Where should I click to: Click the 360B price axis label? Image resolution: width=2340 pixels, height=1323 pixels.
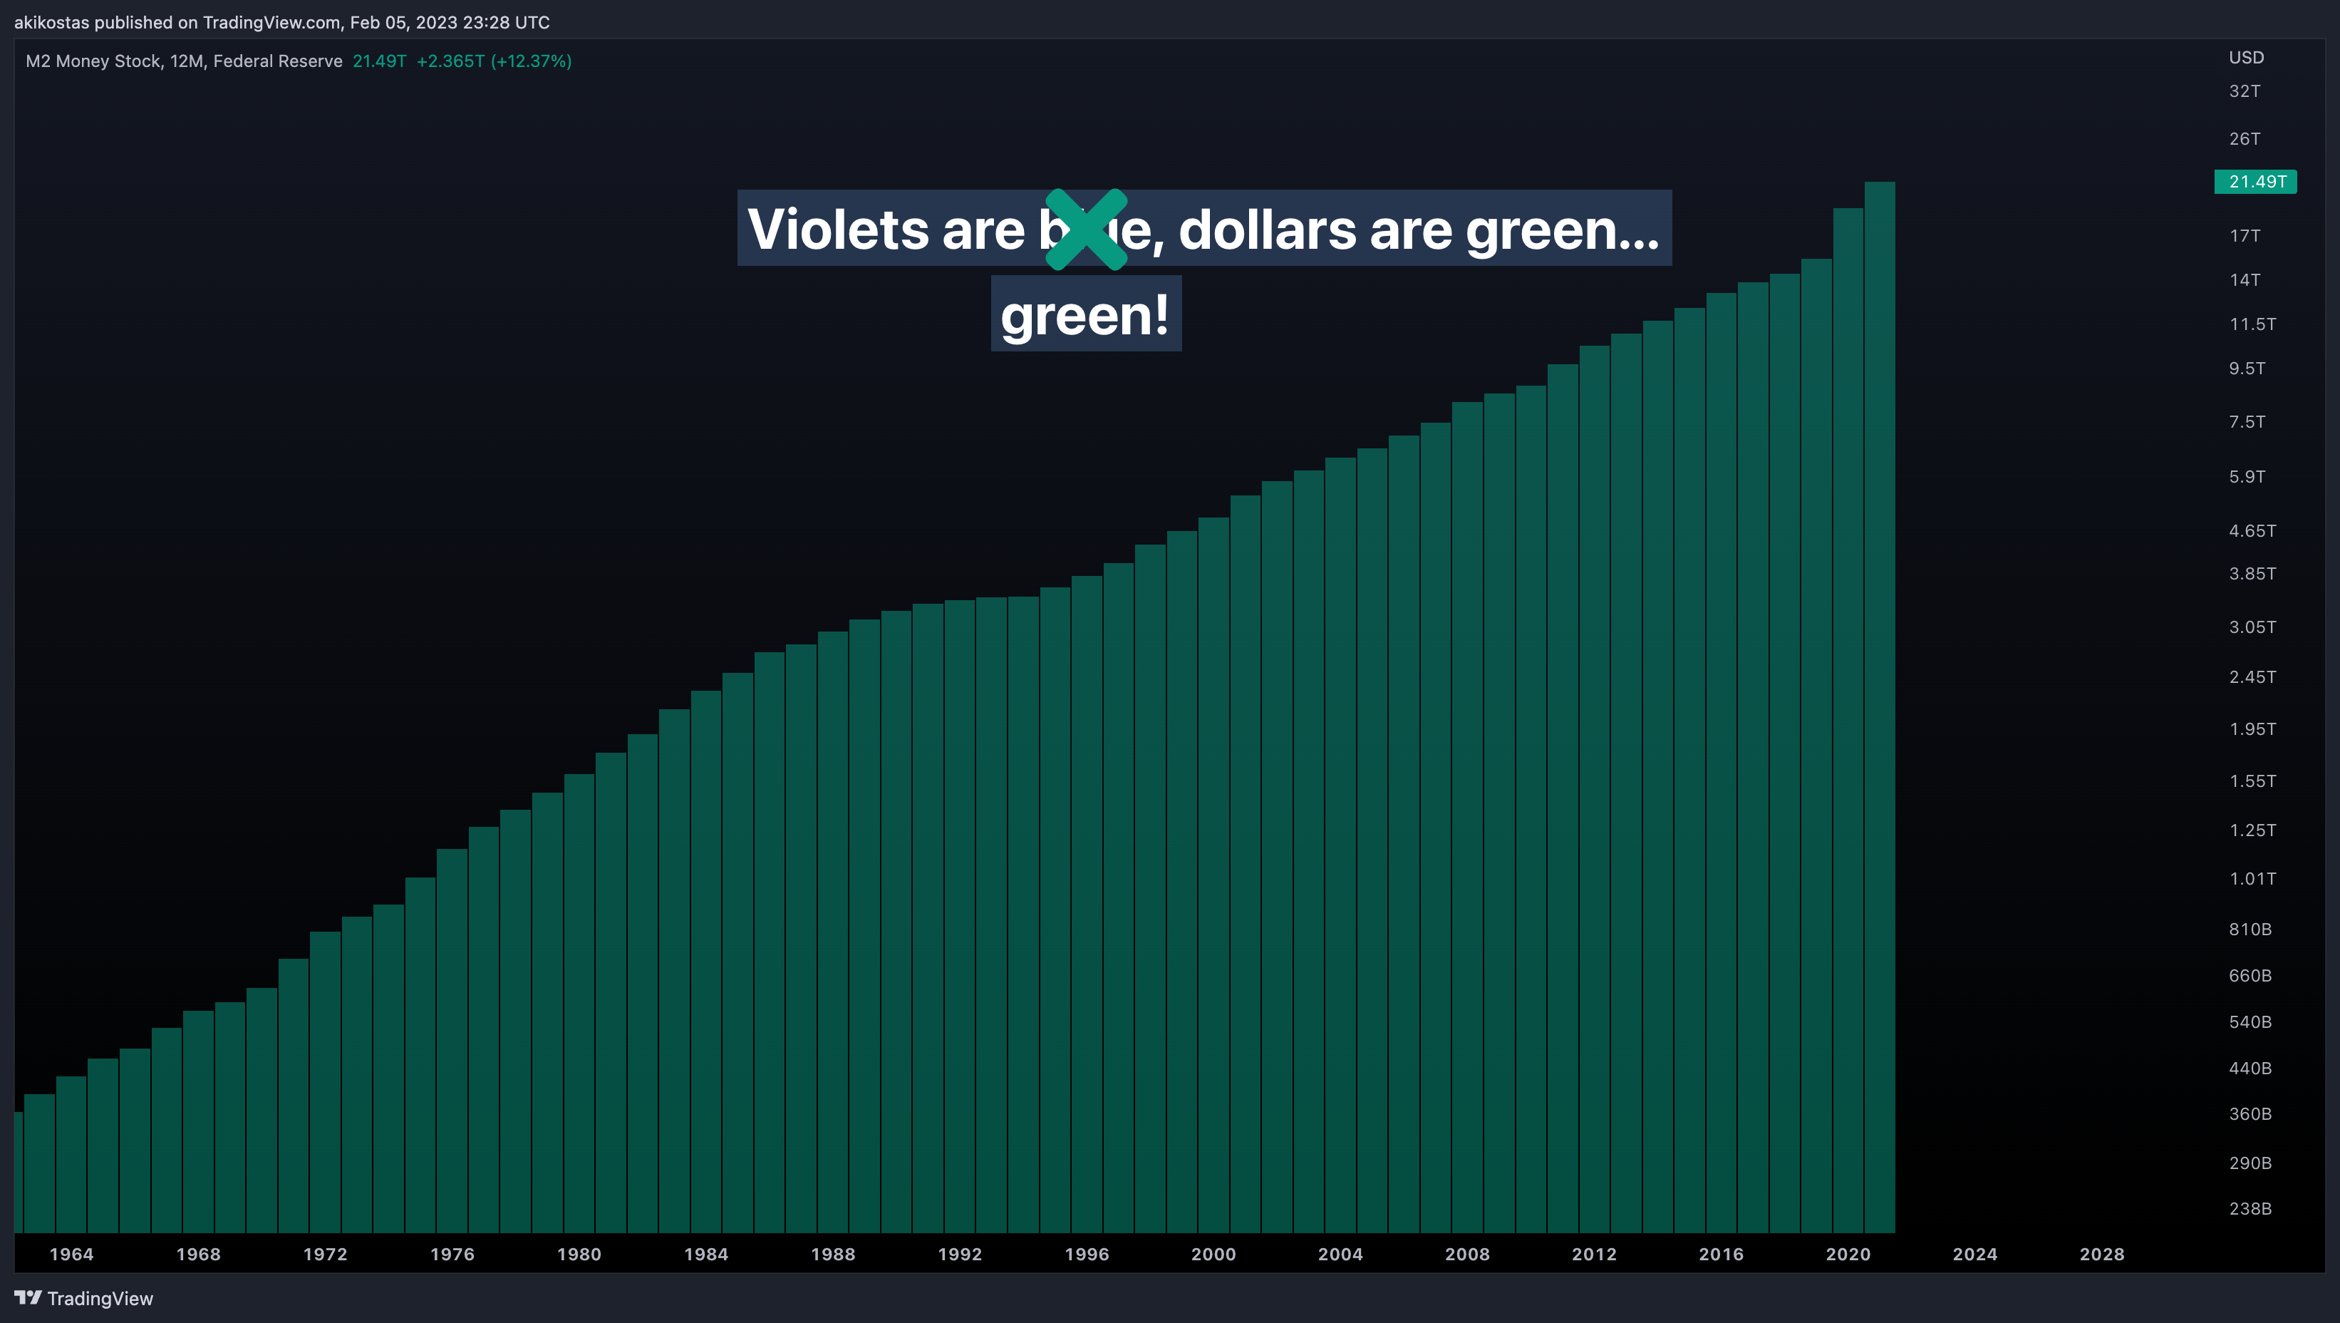pyautogui.click(x=2250, y=1114)
